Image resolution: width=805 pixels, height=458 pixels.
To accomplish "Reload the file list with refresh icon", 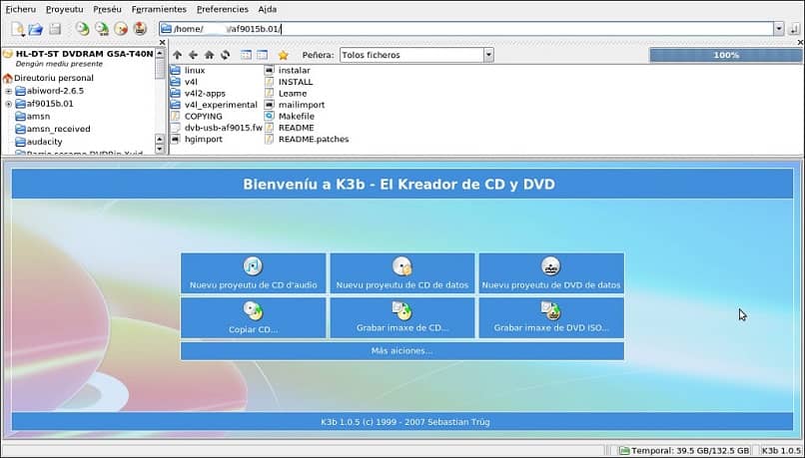I will pyautogui.click(x=225, y=55).
